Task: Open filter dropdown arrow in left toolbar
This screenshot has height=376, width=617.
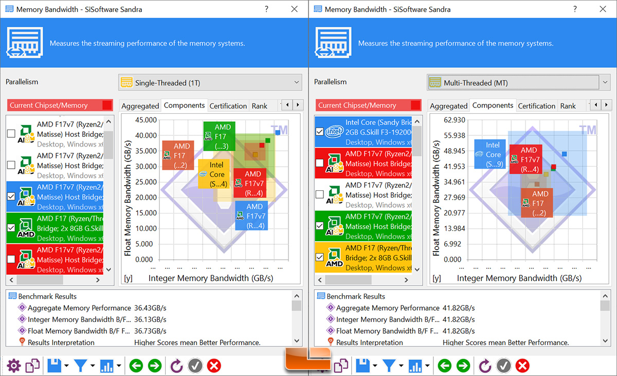Action: 93,366
